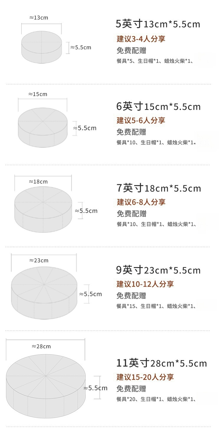Click the 5-inch cake diagram
Viewport: 220px width, 442px height.
tap(41, 47)
